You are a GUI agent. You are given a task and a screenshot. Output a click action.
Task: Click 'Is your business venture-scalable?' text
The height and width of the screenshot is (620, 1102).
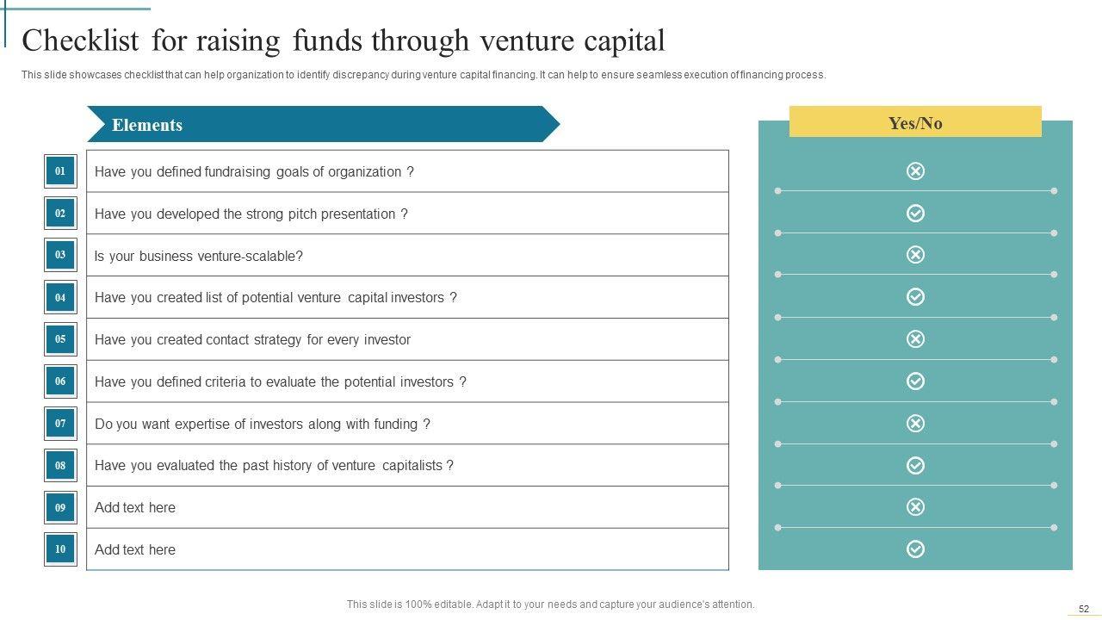coord(199,256)
